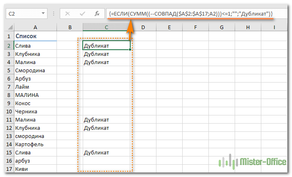Click cell C11 showing Дубликат
The height and width of the screenshot is (177, 292).
106,120
